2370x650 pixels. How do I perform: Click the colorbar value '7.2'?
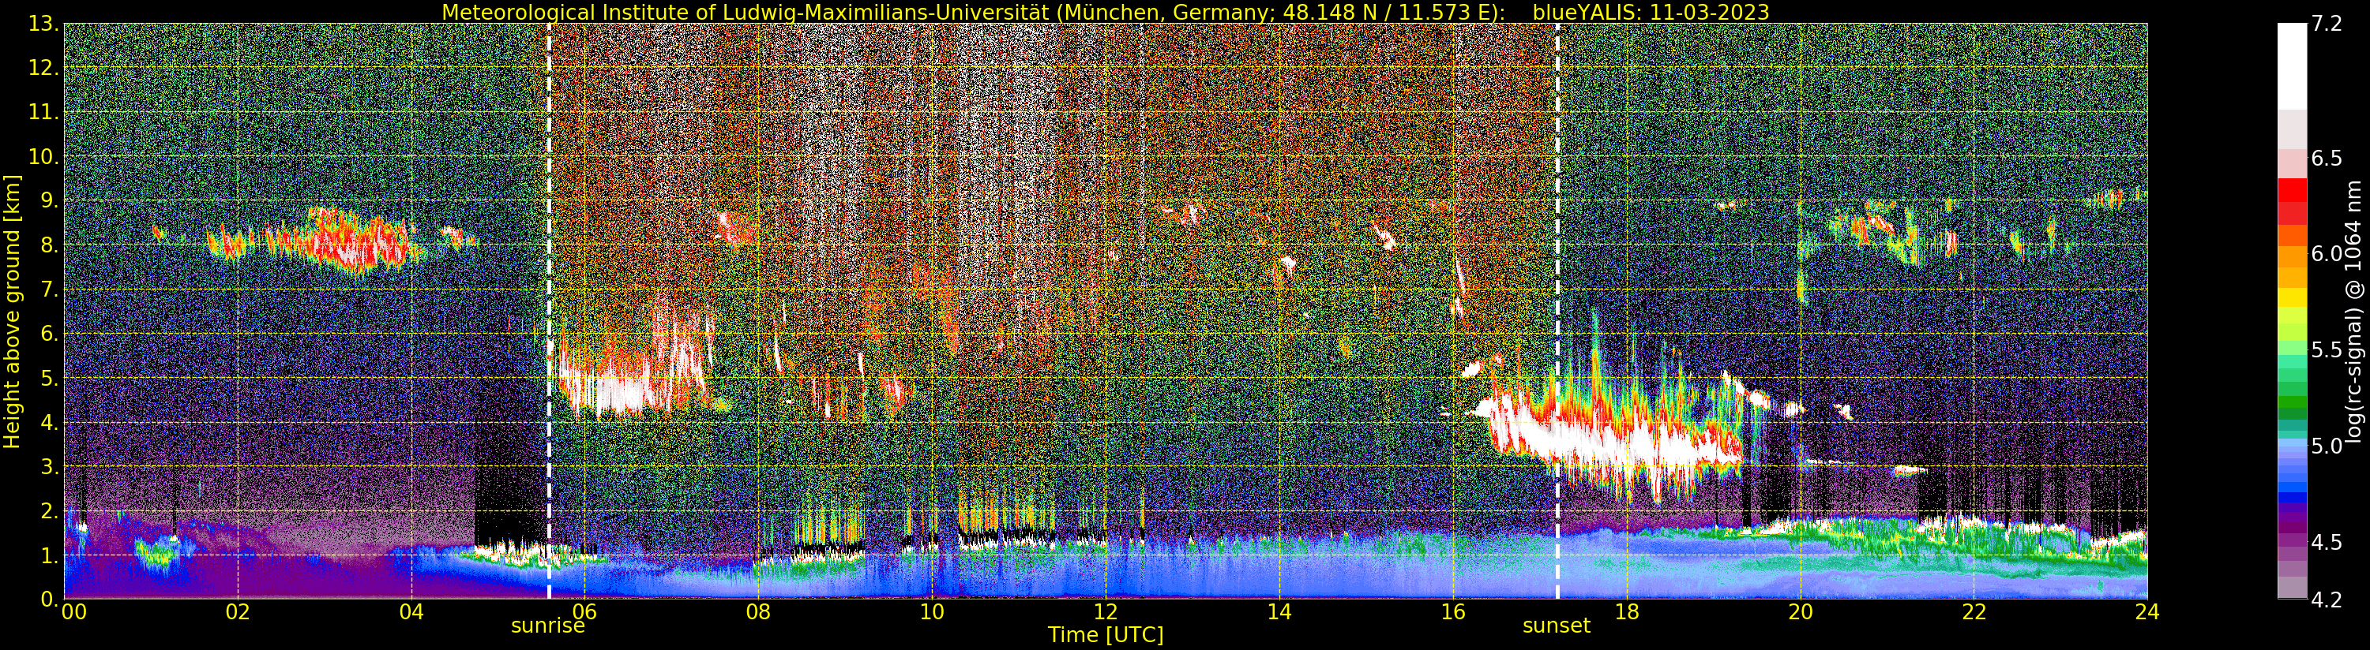(x=2326, y=24)
